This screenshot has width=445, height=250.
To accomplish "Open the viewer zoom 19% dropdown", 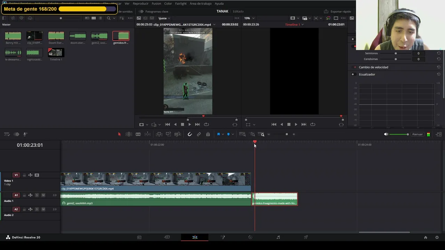I will (249, 18).
